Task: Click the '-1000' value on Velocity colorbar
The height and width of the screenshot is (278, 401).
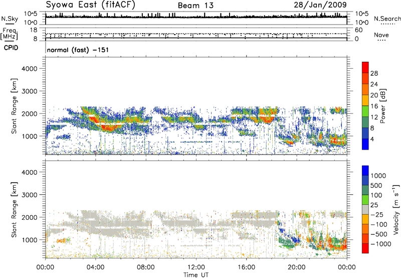Action: 380,244
